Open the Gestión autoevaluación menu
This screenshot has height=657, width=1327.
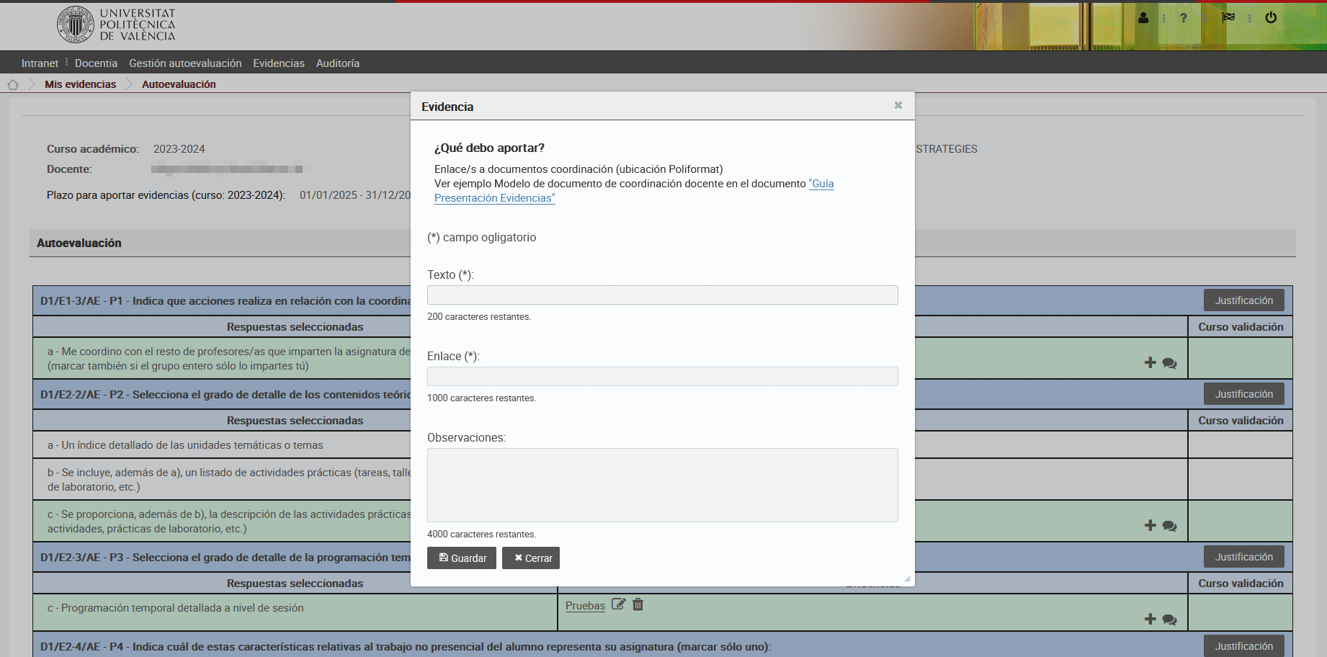[185, 63]
